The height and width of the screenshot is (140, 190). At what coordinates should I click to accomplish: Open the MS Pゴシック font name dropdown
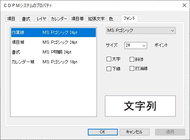(141, 30)
